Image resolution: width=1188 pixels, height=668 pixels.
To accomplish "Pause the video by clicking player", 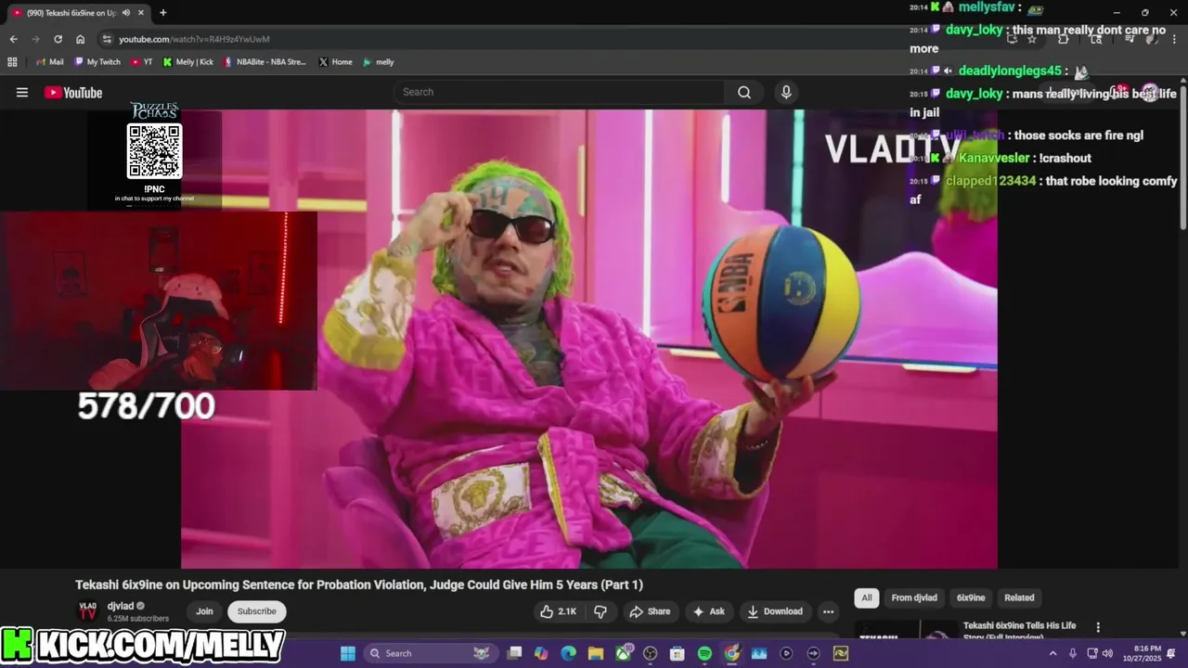I will (x=588, y=339).
